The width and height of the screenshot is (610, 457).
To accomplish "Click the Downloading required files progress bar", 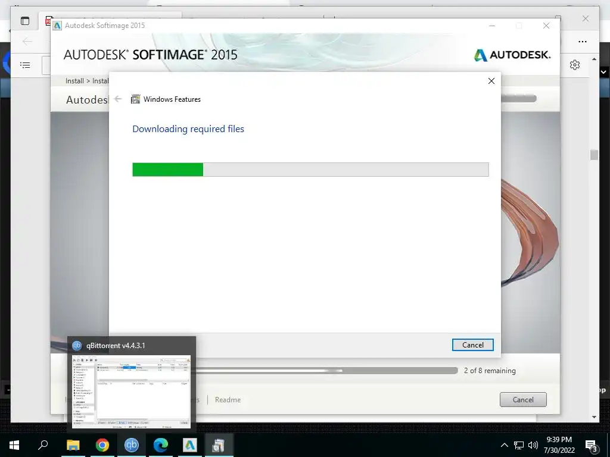I will pos(310,170).
